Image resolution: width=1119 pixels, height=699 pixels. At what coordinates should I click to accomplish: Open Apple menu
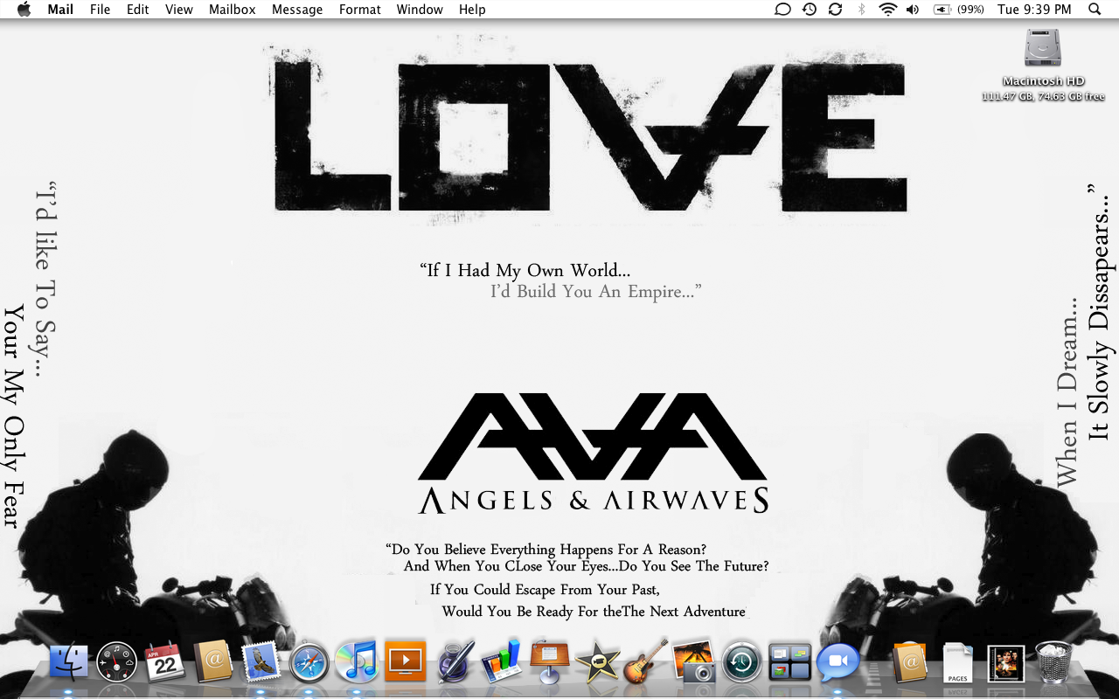point(24,10)
